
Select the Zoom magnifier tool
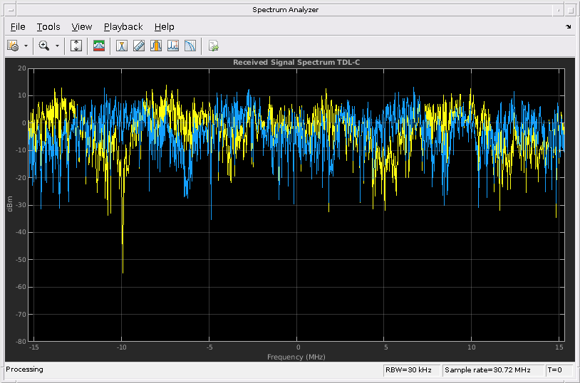pos(44,46)
